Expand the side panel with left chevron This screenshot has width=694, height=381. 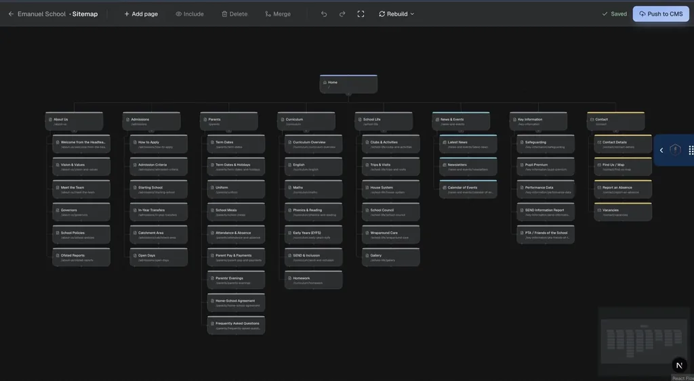[661, 150]
